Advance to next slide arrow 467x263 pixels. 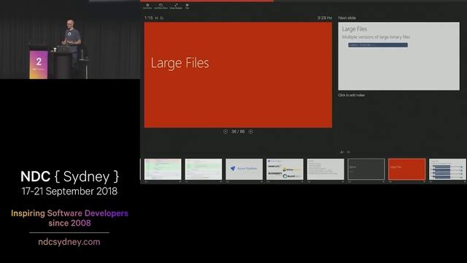pos(251,131)
